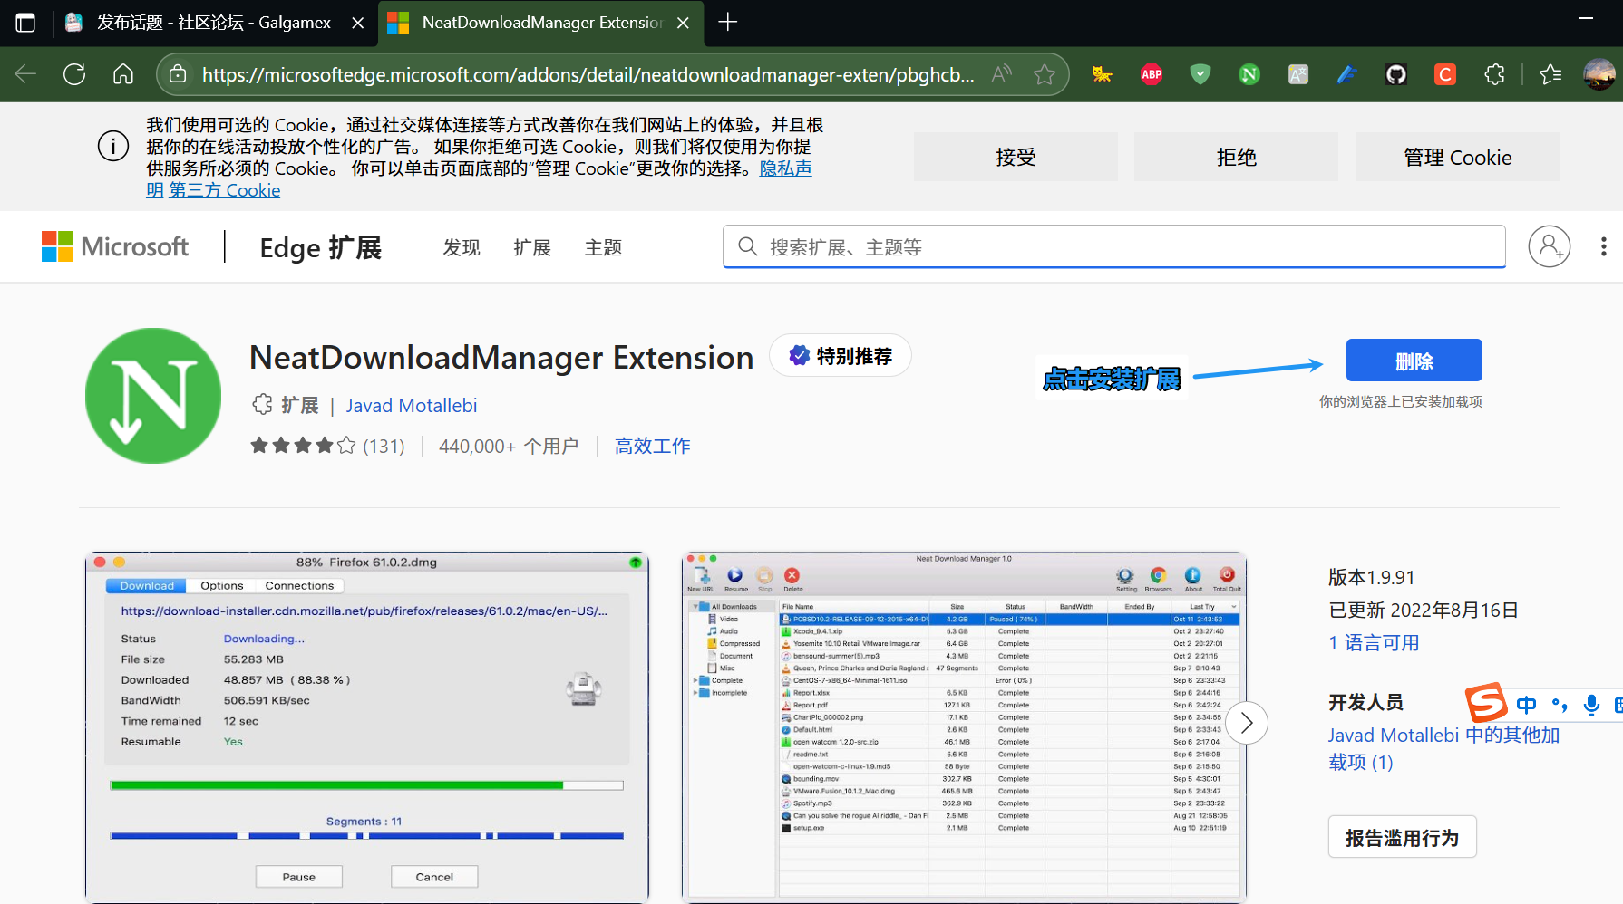The height and width of the screenshot is (904, 1623).
Task: Open the browser home page
Action: (123, 74)
